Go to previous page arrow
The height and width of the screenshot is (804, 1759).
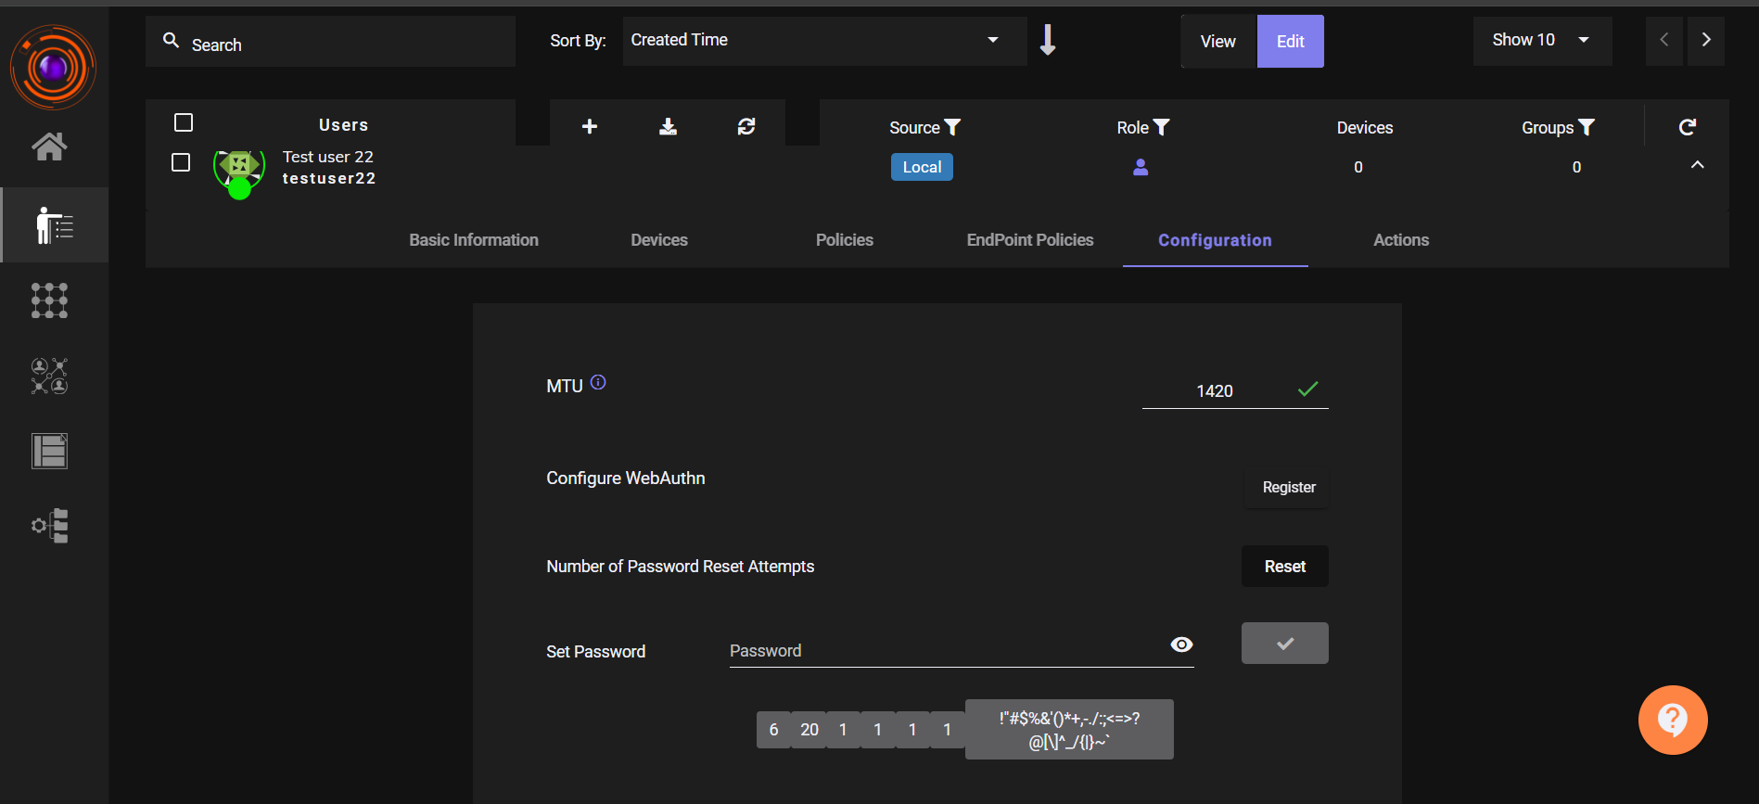[1664, 40]
